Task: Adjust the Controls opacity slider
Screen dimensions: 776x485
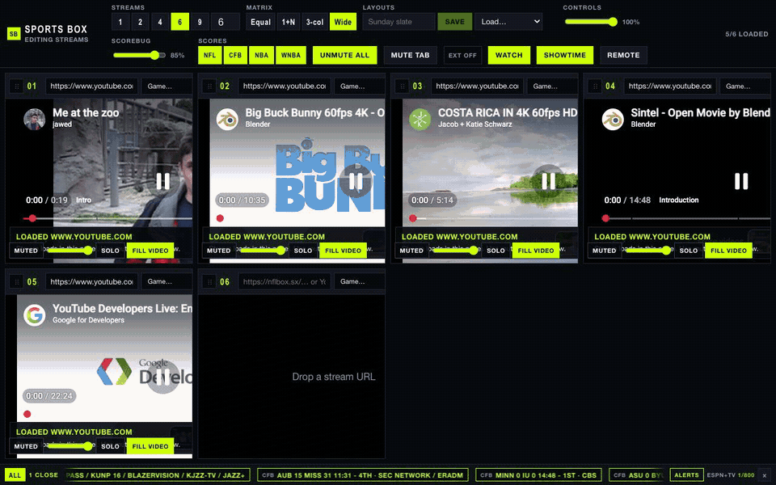Action: point(592,22)
